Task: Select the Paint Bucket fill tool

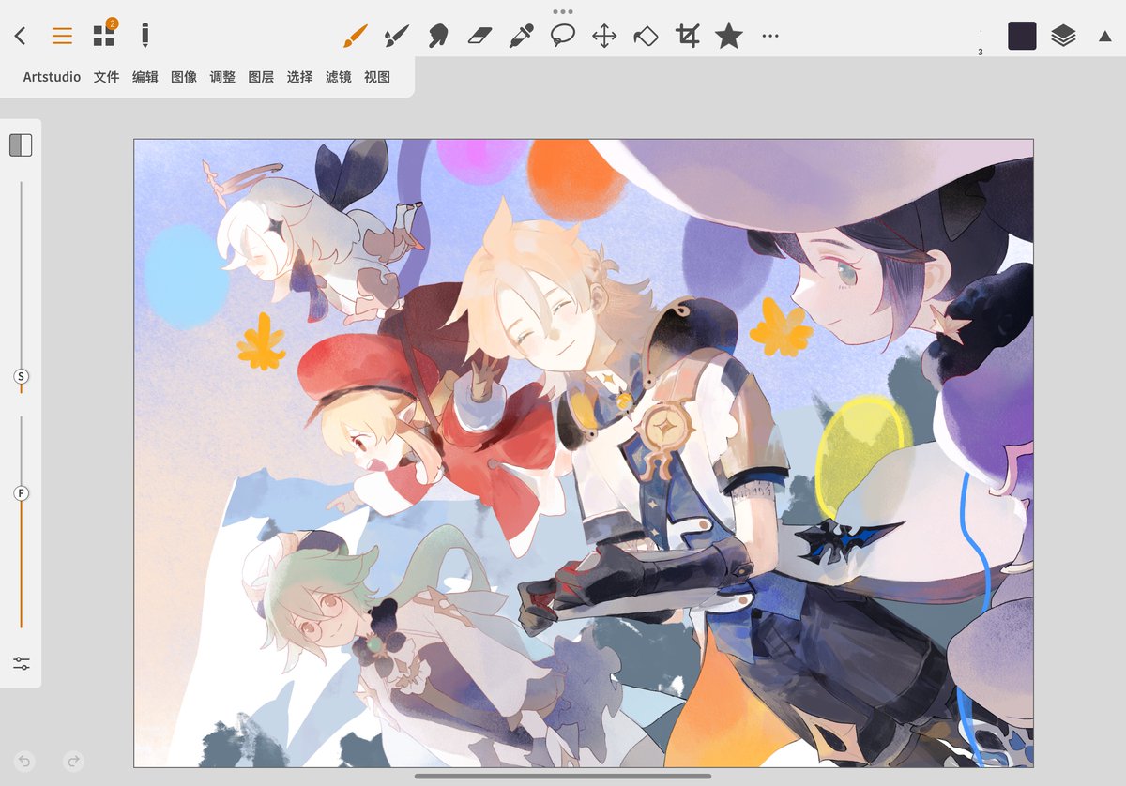Action: [646, 37]
